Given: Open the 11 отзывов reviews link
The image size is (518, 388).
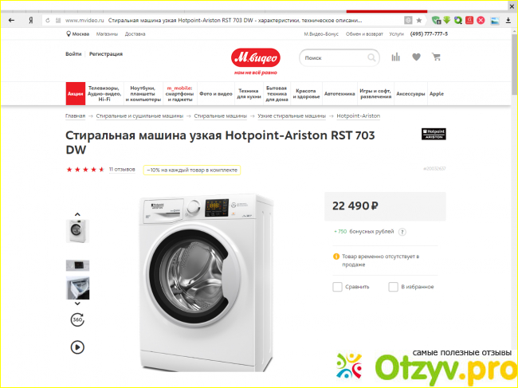Looking at the screenshot, I should pos(122,170).
